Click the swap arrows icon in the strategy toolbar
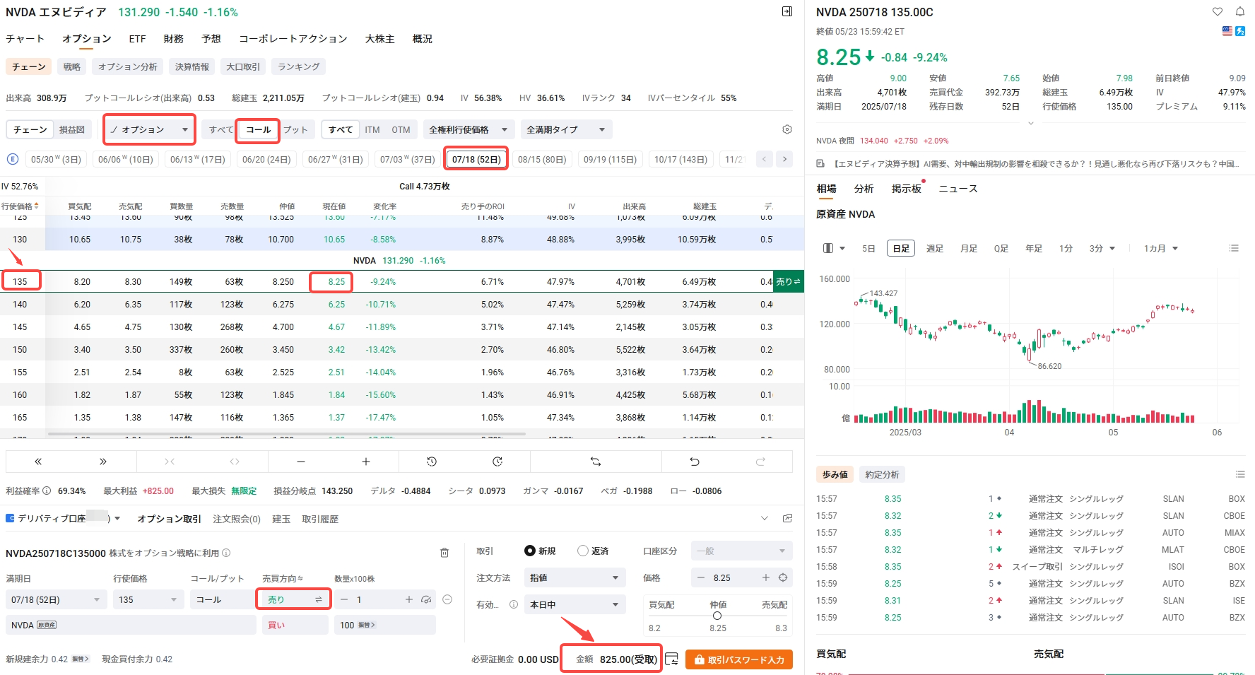 [x=596, y=462]
